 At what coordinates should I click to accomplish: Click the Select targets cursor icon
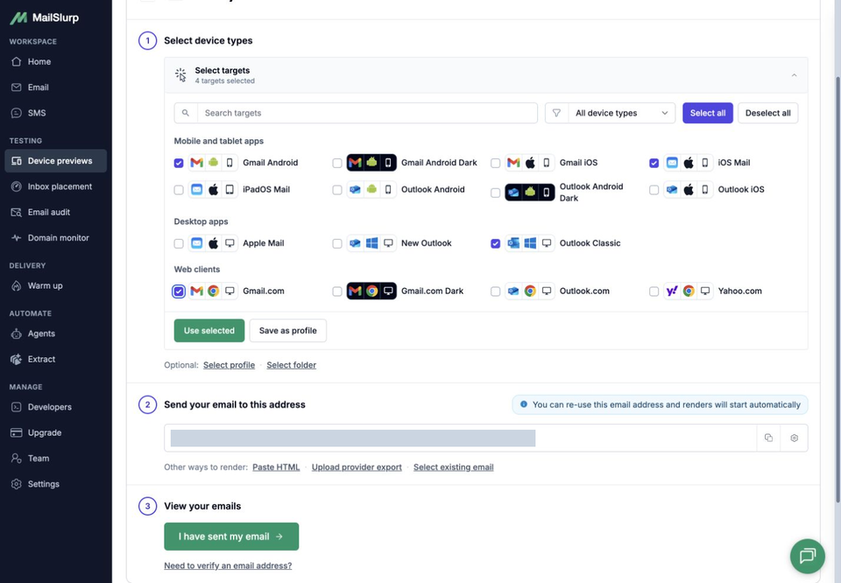pyautogui.click(x=180, y=75)
